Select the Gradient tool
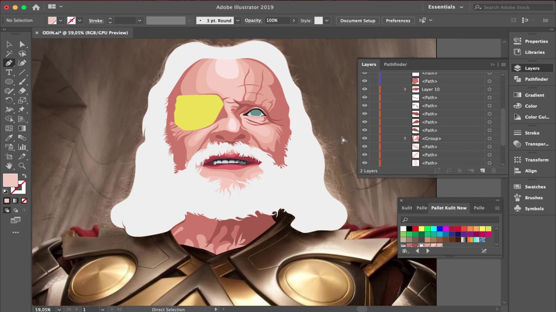 pyautogui.click(x=22, y=128)
